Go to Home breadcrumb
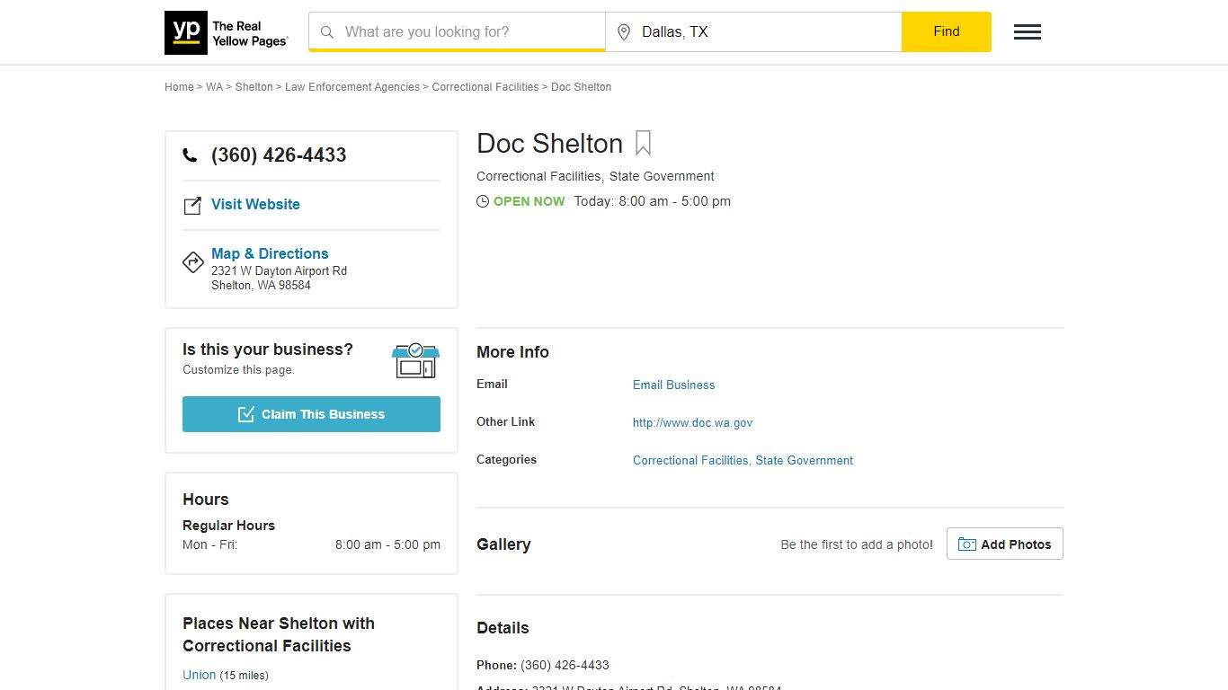Screen dimensions: 1228x690 point(179,87)
